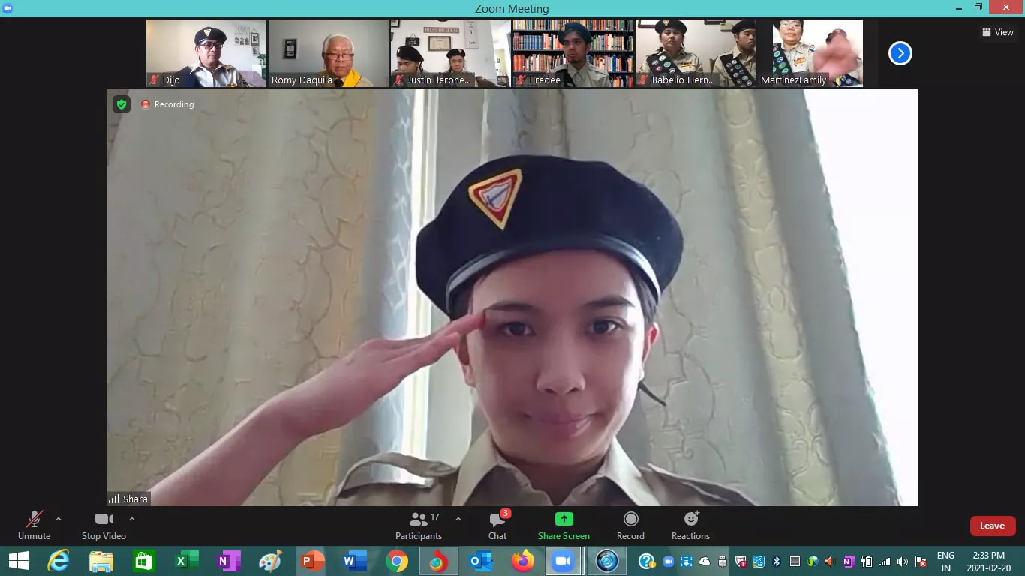
Task: Stop Video camera toggle
Action: tap(104, 525)
